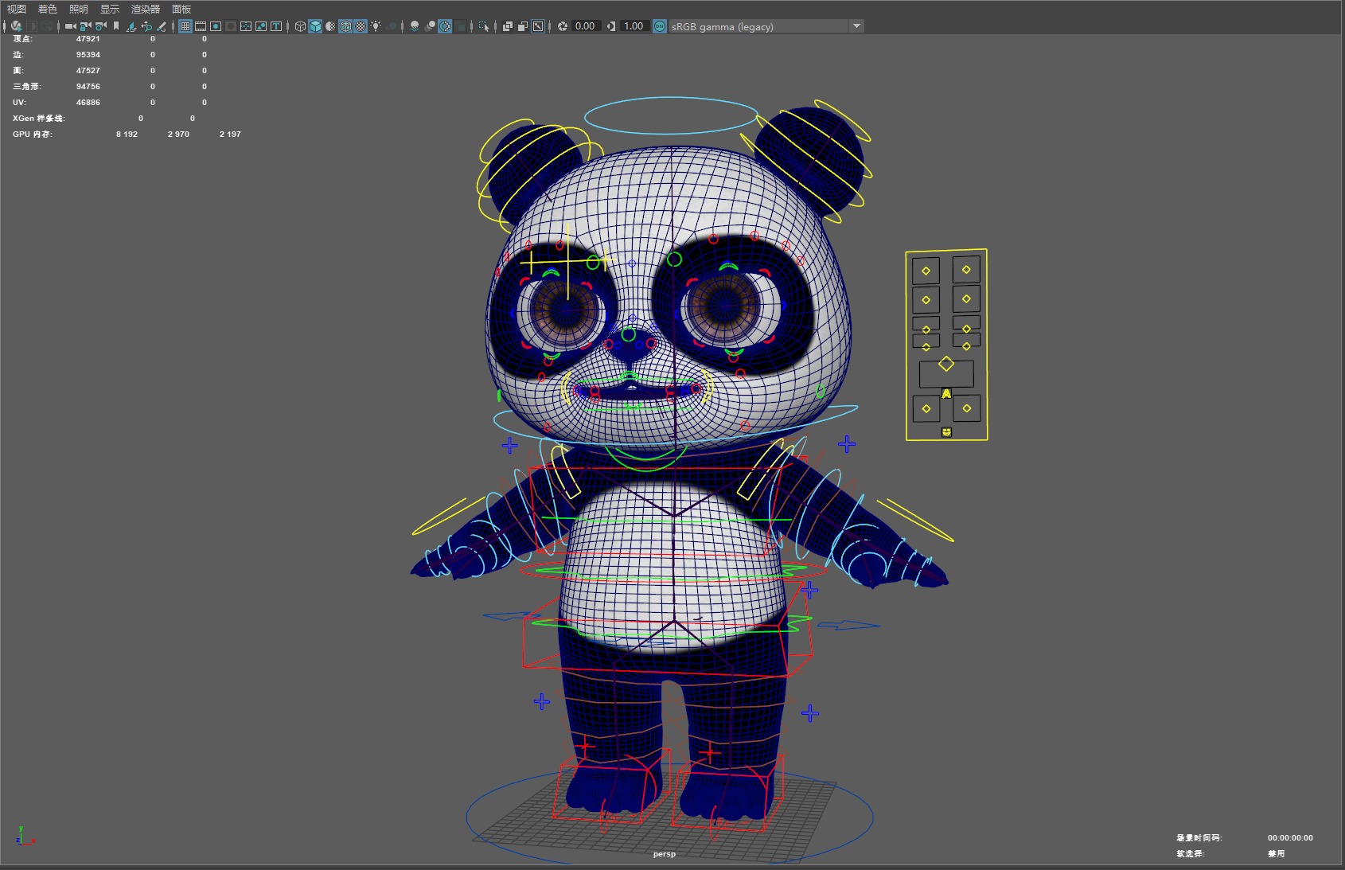Click the Select Camera icon
Image resolution: width=1345 pixels, height=870 pixels.
[70, 26]
